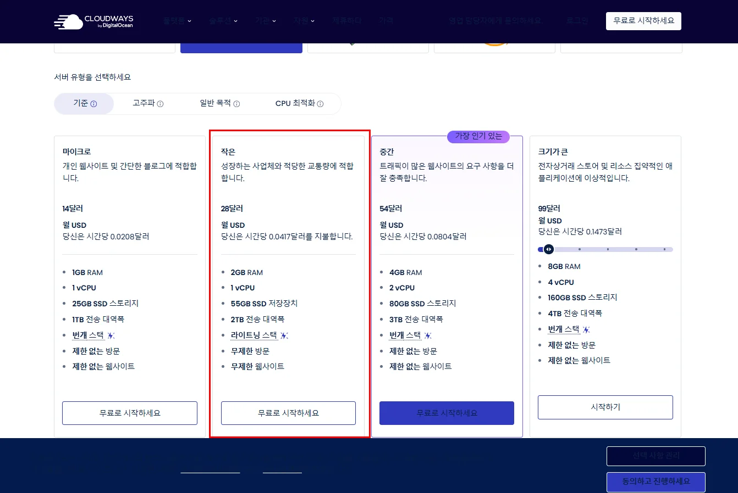Screen dimensions: 738x493
Task: Expand the 플랫폼 menu in navbar
Action: pyautogui.click(x=177, y=21)
